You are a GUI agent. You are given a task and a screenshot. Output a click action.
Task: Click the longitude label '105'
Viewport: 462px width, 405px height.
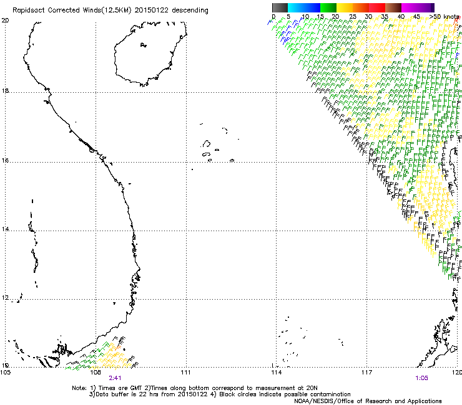pyautogui.click(x=5, y=373)
